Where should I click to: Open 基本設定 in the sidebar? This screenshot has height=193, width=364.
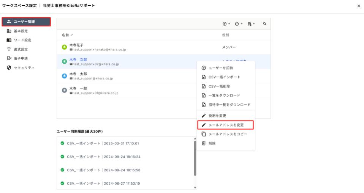pyautogui.click(x=21, y=31)
